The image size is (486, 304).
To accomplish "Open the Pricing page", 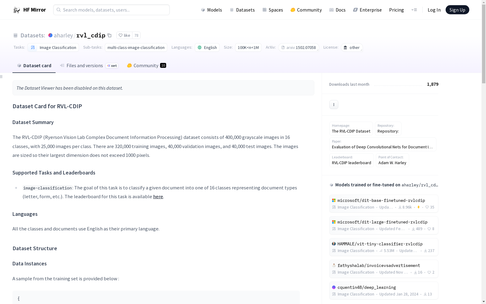I will coord(396,10).
